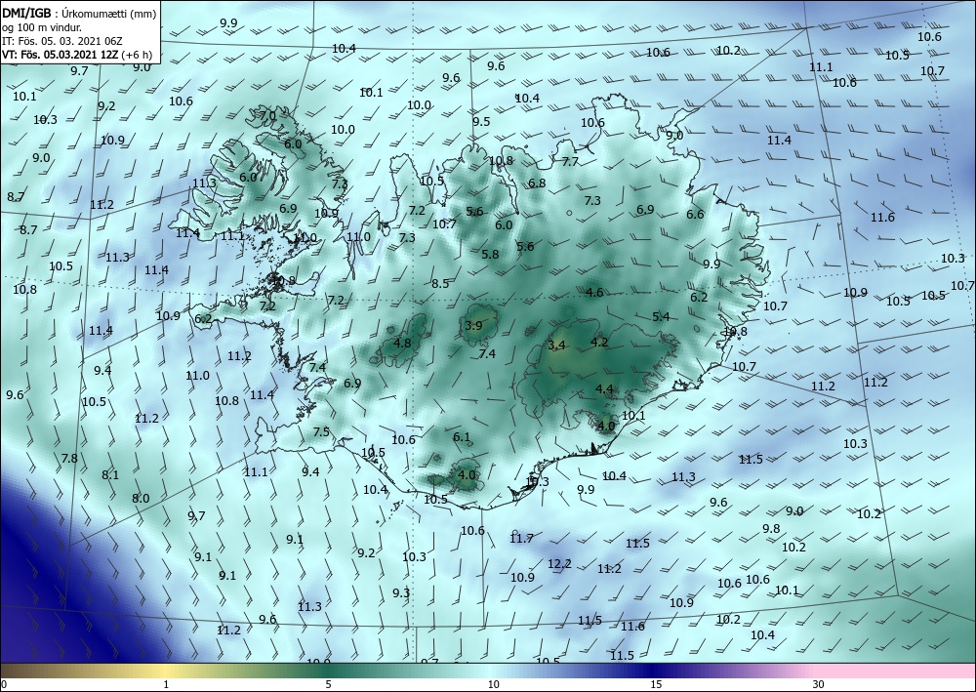This screenshot has height=692, width=976.
Task: Click the map value "8.5"
Action: click(440, 283)
